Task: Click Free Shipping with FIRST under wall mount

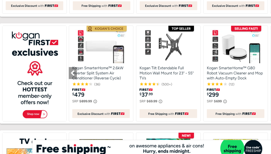Action: pyautogui.click(x=168, y=114)
